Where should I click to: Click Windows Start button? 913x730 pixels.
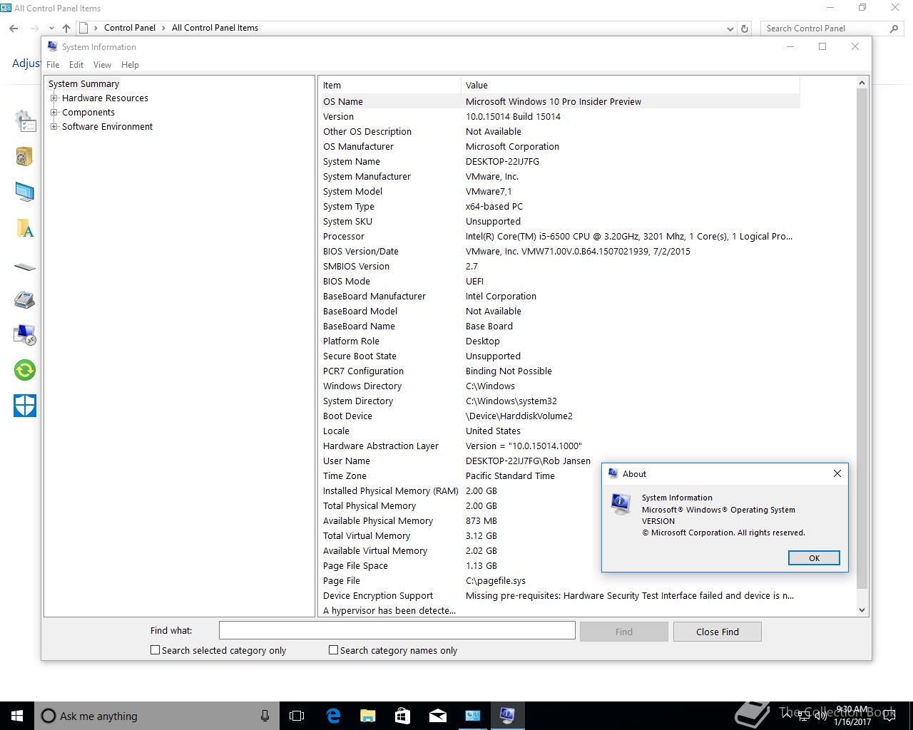(x=17, y=716)
